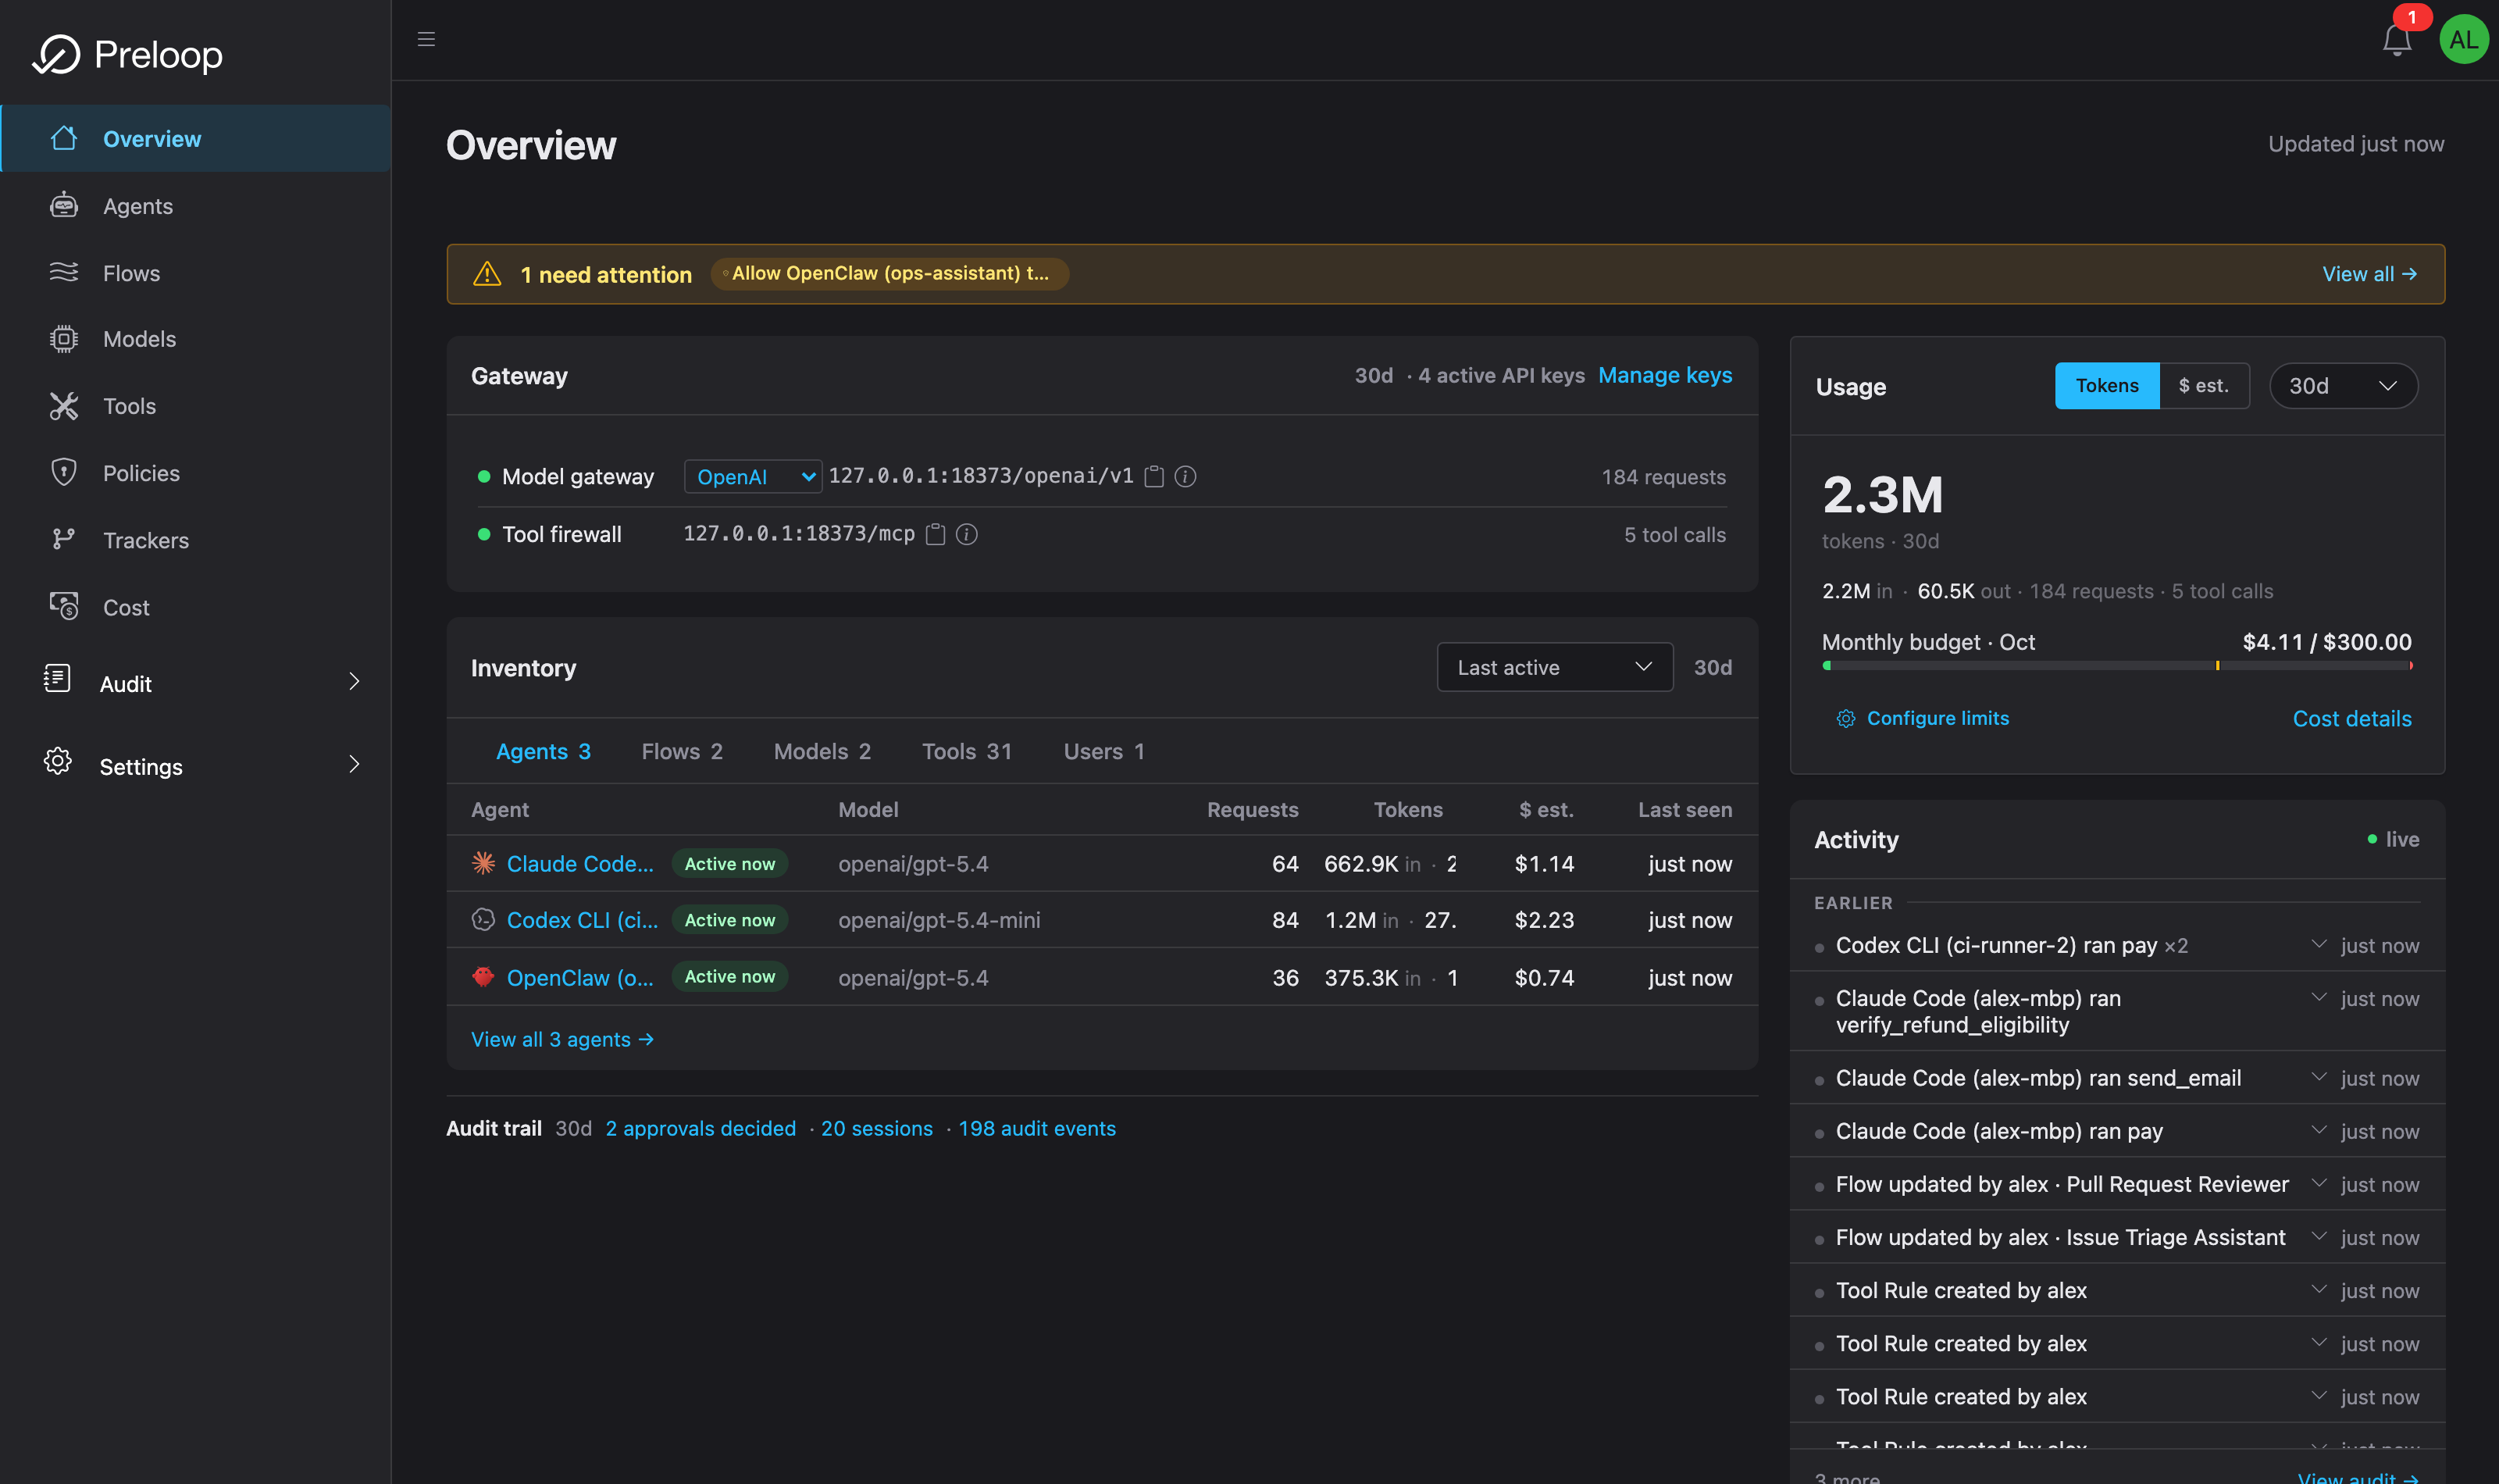Expand the Settings sidebar section

pyautogui.click(x=196, y=766)
